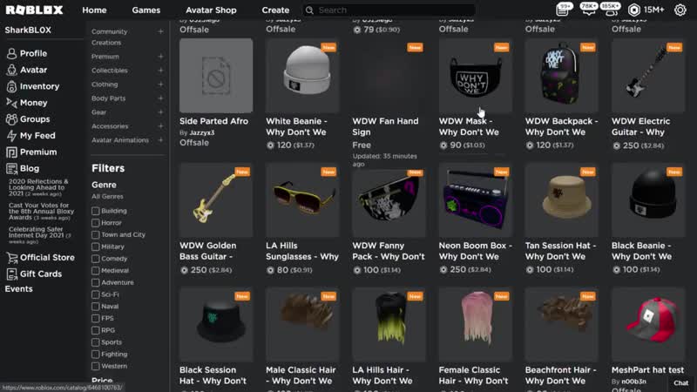
Task: Open the White Beanie item thumbnail
Action: point(302,76)
